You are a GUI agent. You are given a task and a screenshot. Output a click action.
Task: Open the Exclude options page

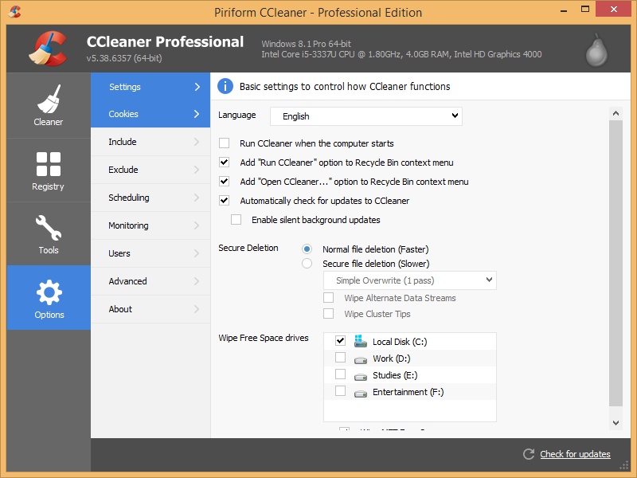150,170
